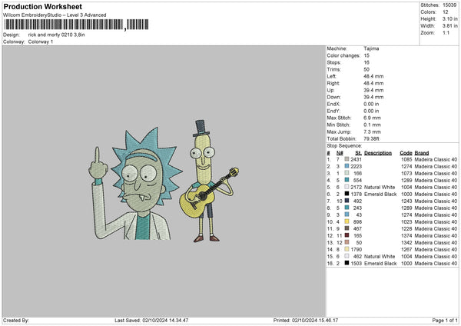Click the 'Page 1 of 1' footer text
The width and height of the screenshot is (461, 326).
point(445,320)
